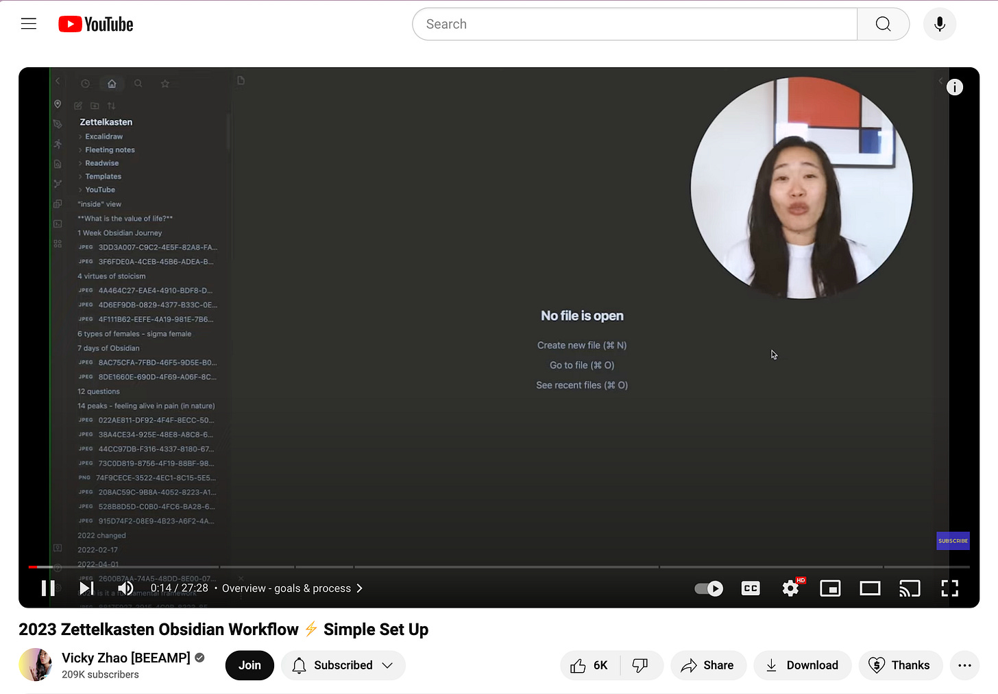Click 'See recent files' in Obsidian
The width and height of the screenshot is (998, 694).
tap(582, 385)
